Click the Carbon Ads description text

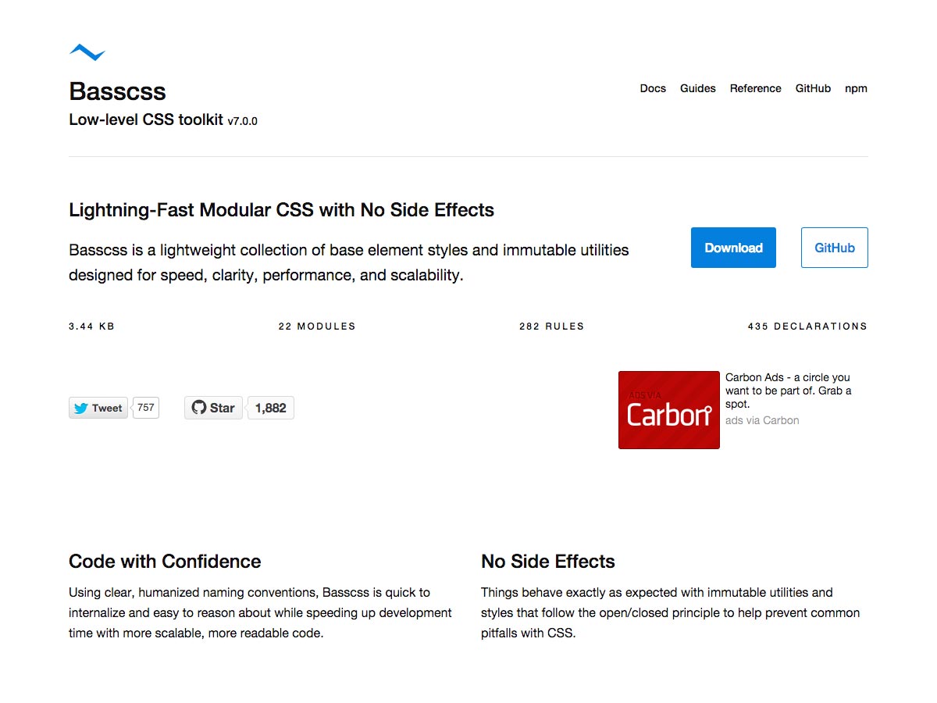click(x=789, y=391)
